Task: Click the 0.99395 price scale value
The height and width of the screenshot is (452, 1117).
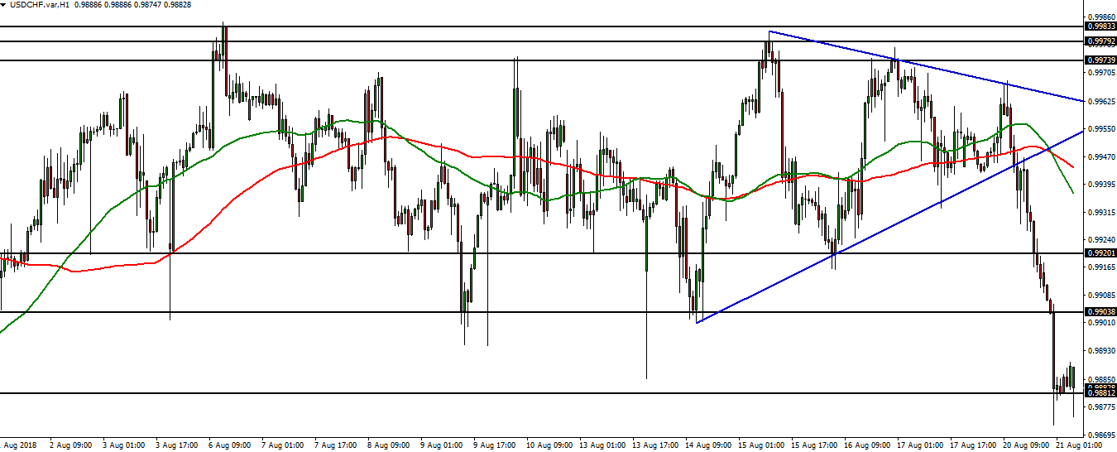Action: [1103, 185]
